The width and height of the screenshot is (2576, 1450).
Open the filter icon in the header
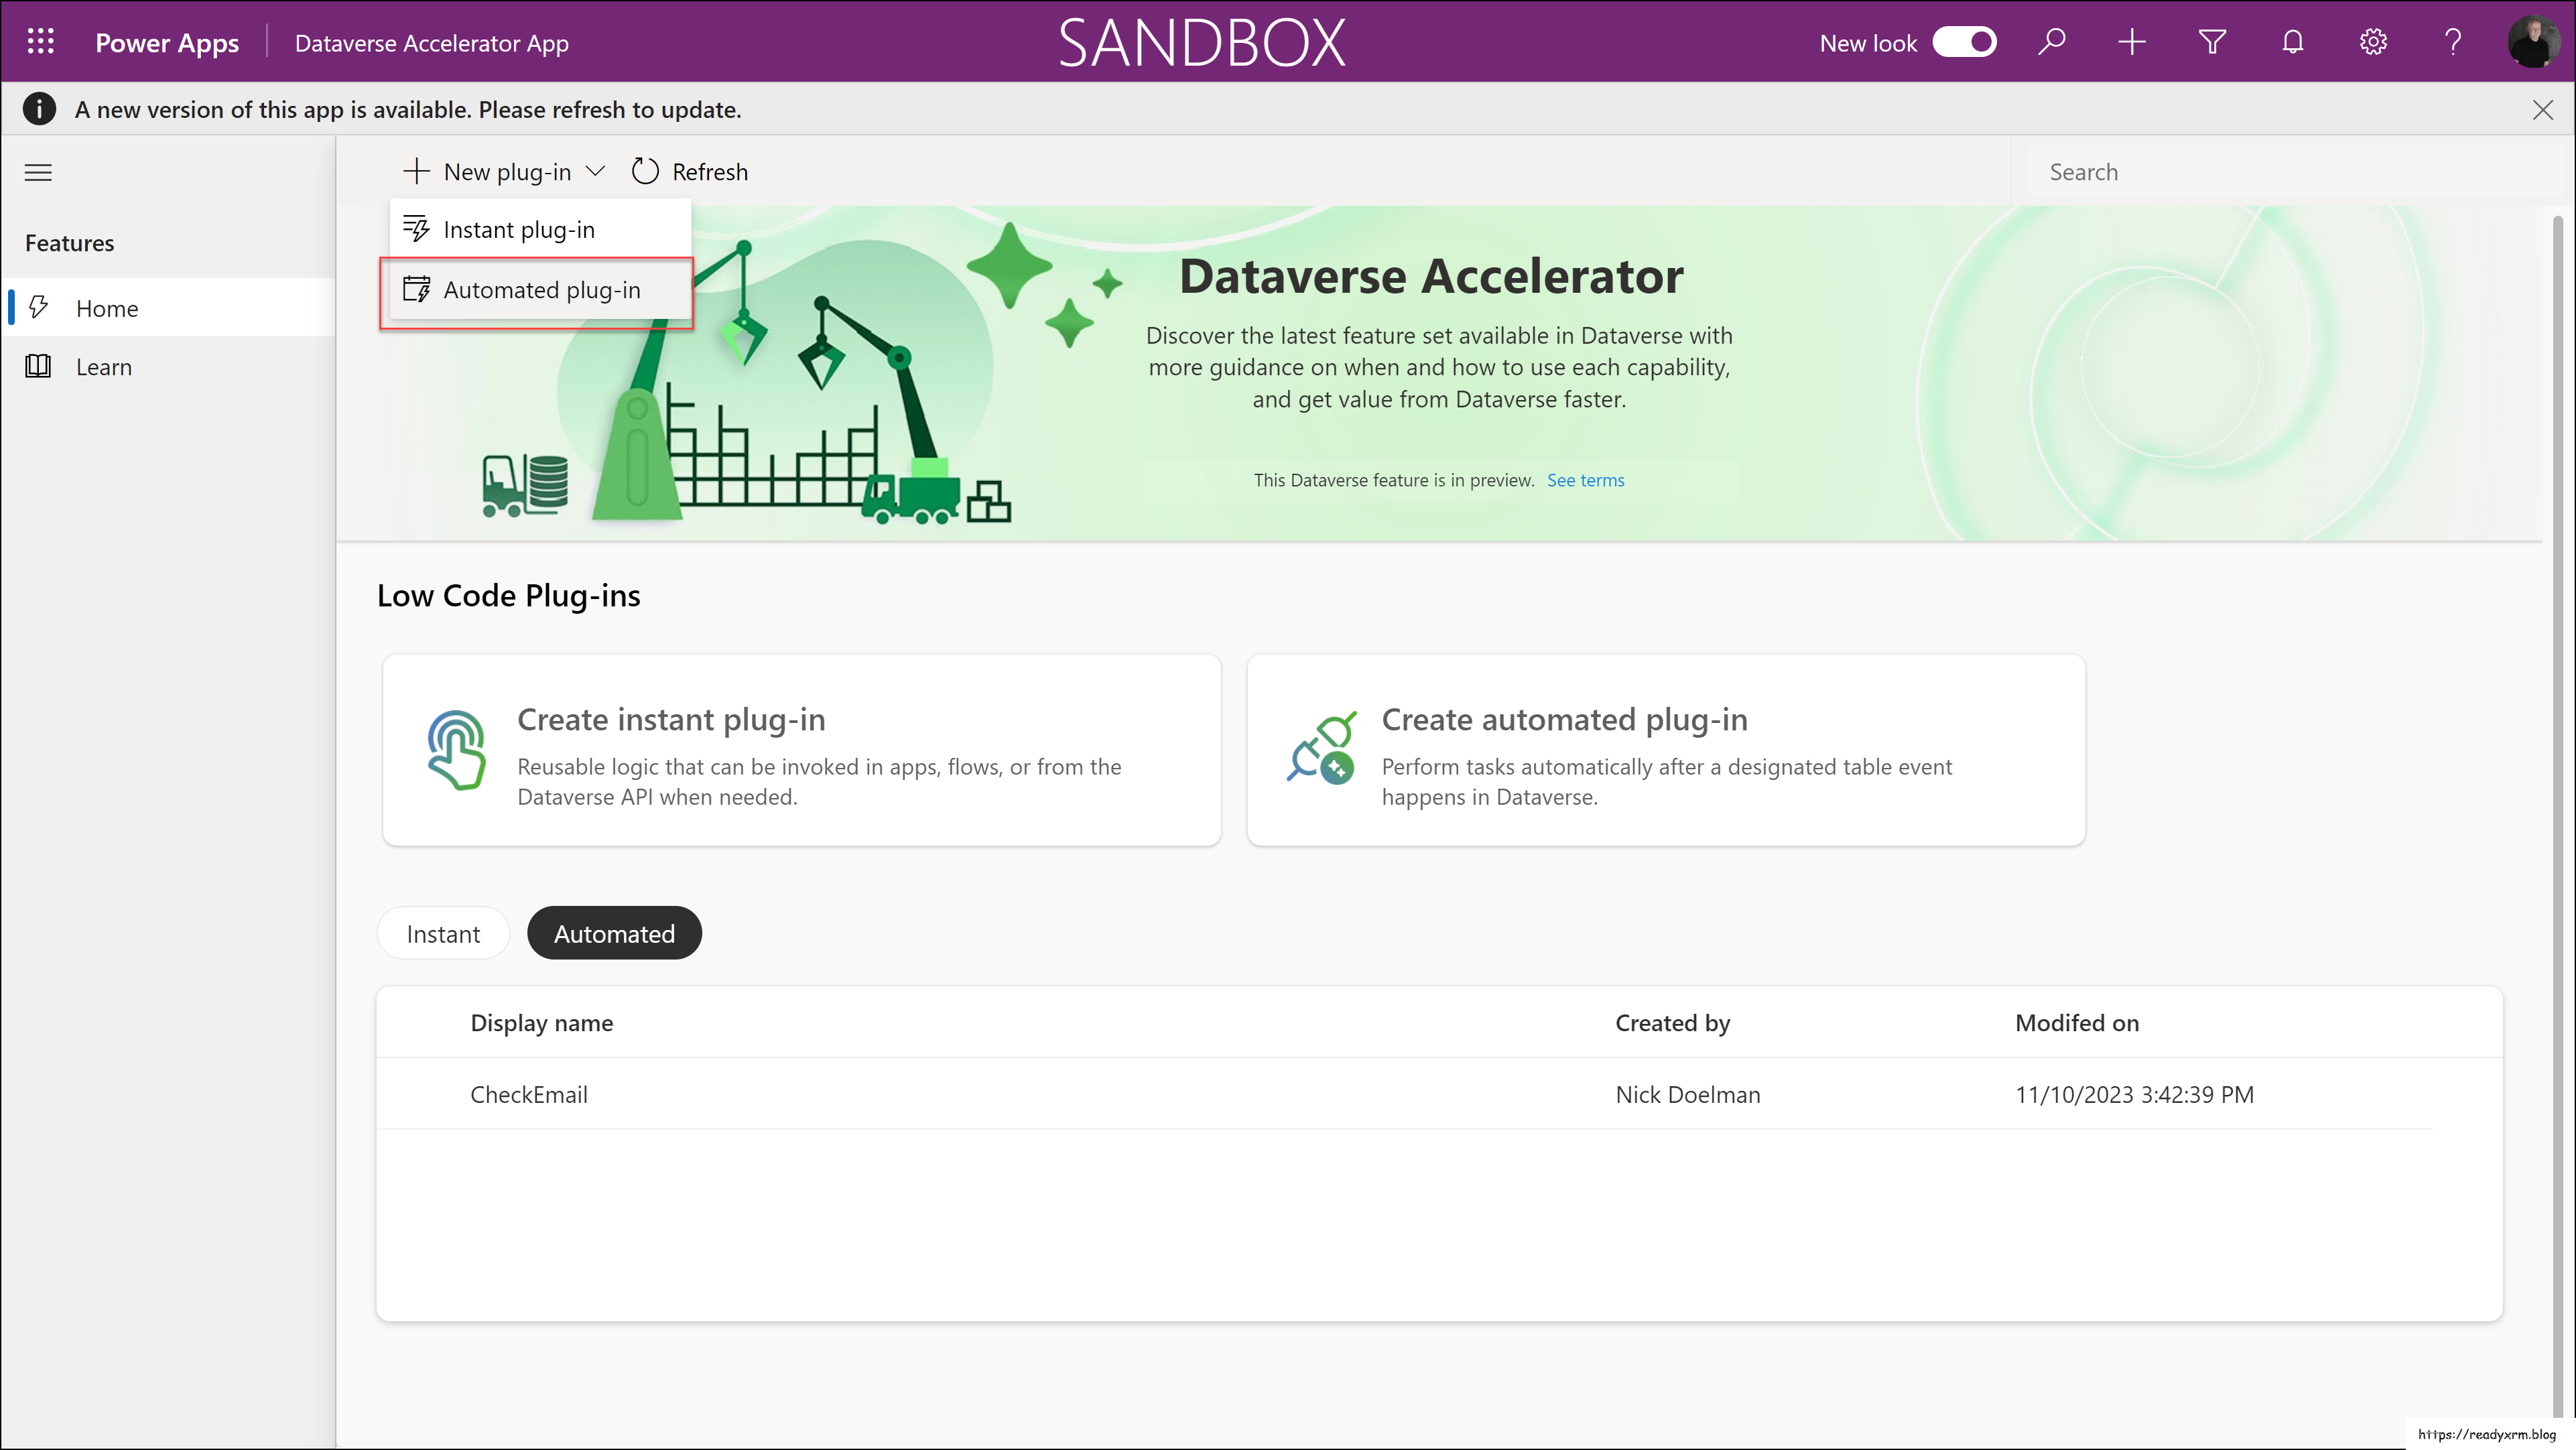pyautogui.click(x=2212, y=41)
